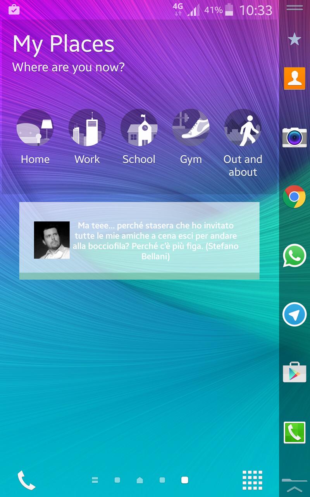Tap the My Places widget title

pos(64,44)
